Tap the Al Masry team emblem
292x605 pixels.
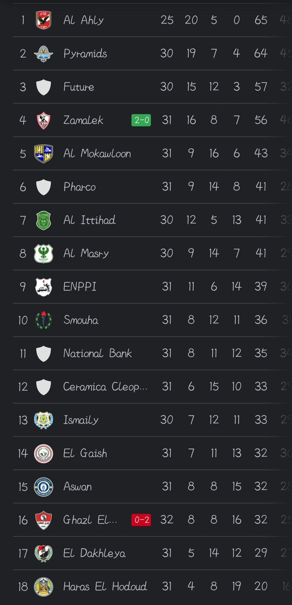44,253
